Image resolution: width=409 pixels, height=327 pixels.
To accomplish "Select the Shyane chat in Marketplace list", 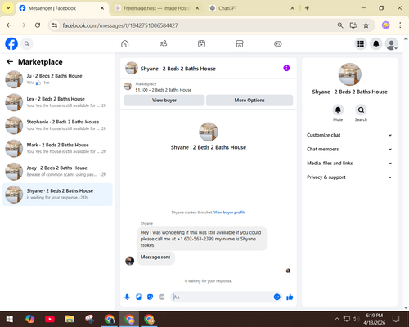I will 57,195.
